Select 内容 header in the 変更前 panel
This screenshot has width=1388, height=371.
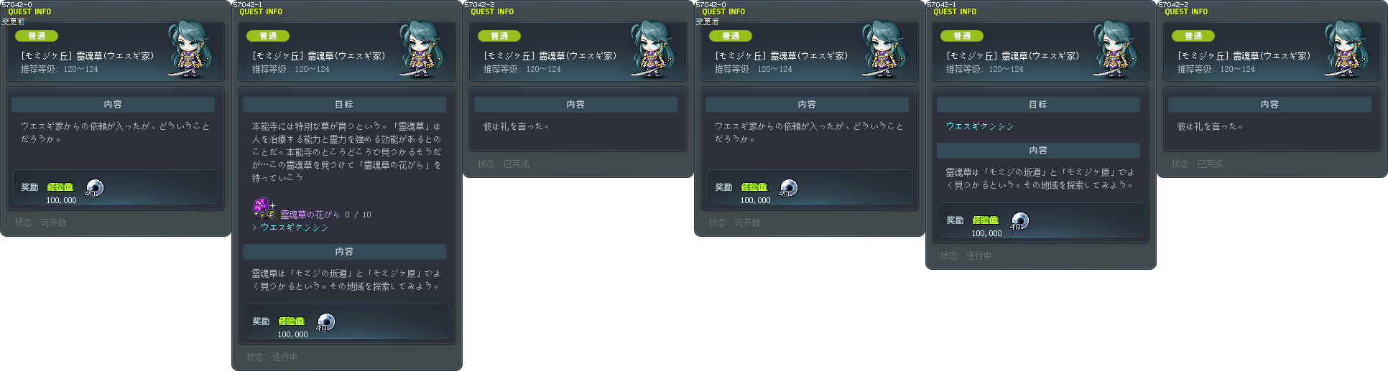pos(113,105)
